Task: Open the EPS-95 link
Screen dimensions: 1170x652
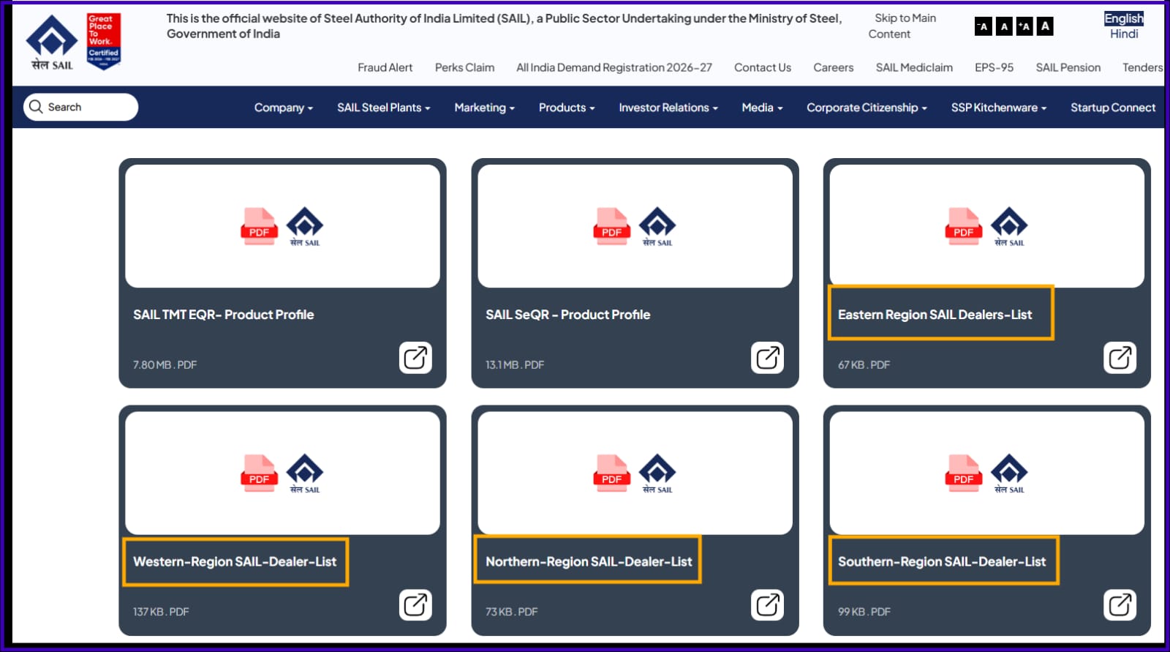Action: tap(994, 67)
